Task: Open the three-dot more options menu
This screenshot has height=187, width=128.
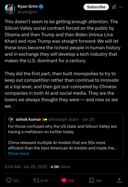Action: (121, 7)
